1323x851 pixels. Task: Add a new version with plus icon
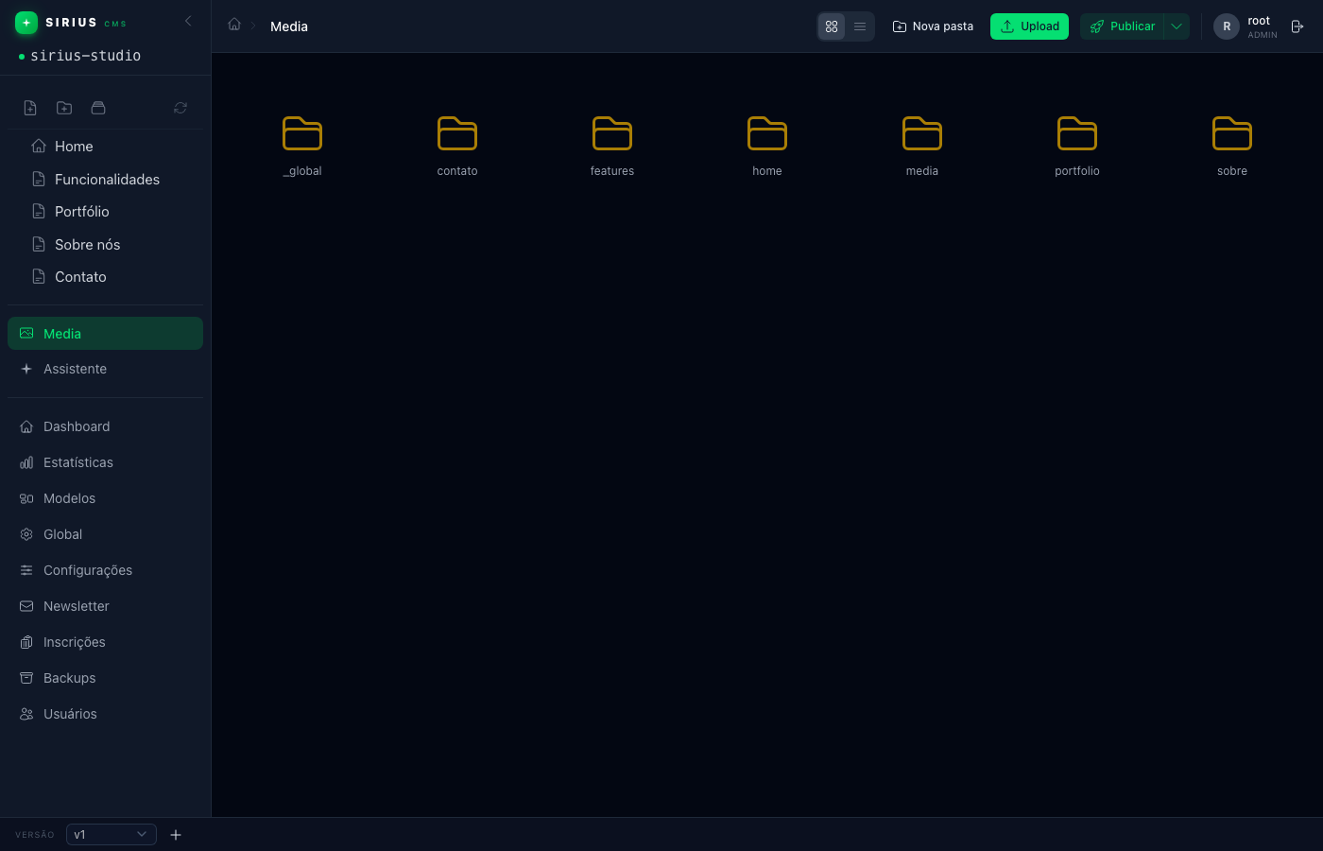click(x=176, y=835)
